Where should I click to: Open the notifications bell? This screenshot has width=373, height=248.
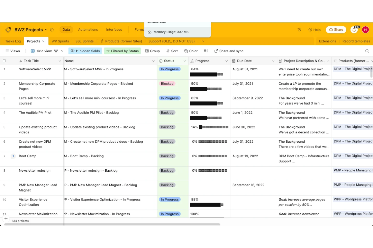[354, 30]
